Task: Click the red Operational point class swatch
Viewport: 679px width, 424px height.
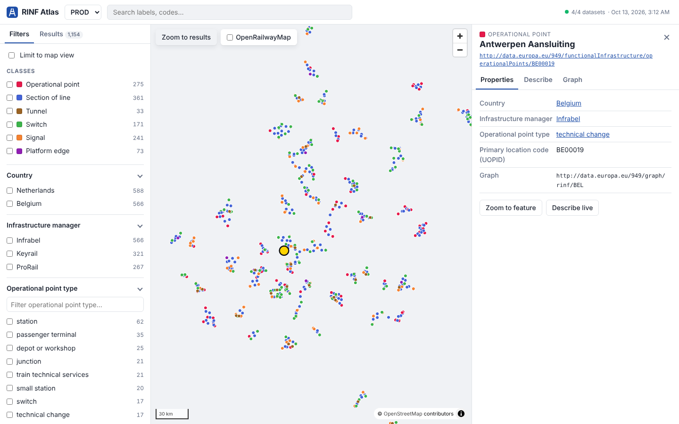Action: pyautogui.click(x=19, y=84)
